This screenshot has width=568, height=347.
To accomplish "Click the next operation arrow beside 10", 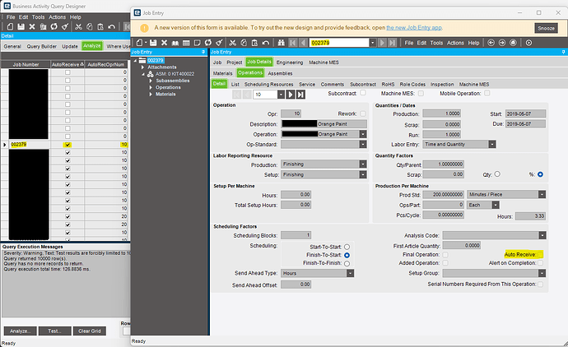I will 291,95.
